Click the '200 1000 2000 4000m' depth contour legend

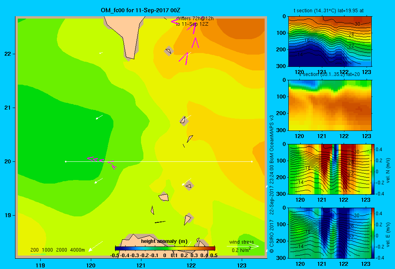click(x=58, y=250)
